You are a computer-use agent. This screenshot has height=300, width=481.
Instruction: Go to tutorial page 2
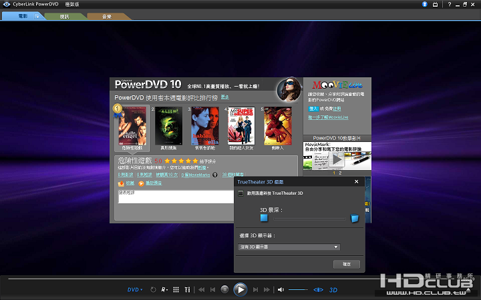coord(340,173)
